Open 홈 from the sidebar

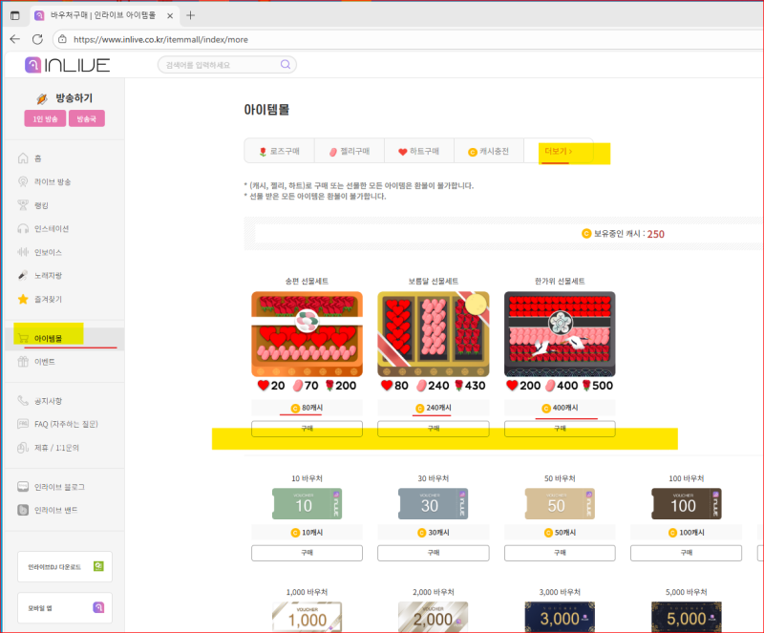pos(38,158)
